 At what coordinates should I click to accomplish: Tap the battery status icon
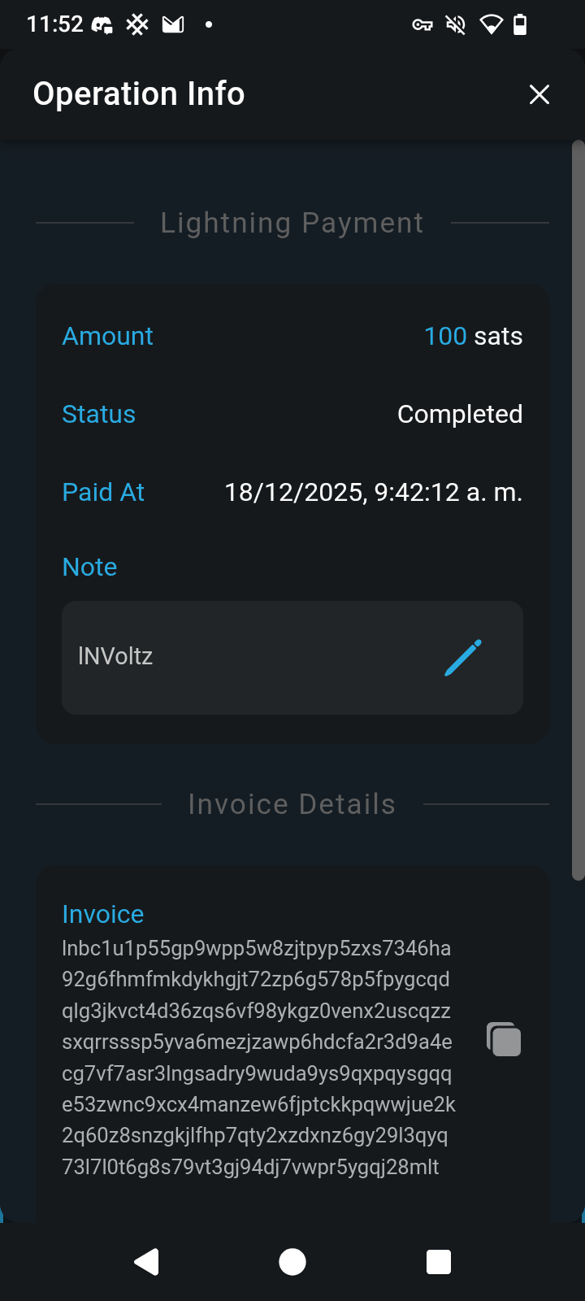(520, 25)
